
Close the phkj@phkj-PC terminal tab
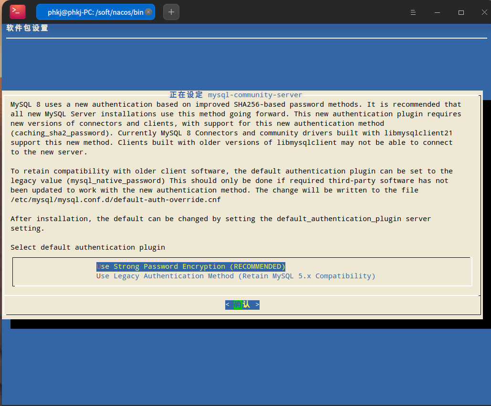click(148, 12)
